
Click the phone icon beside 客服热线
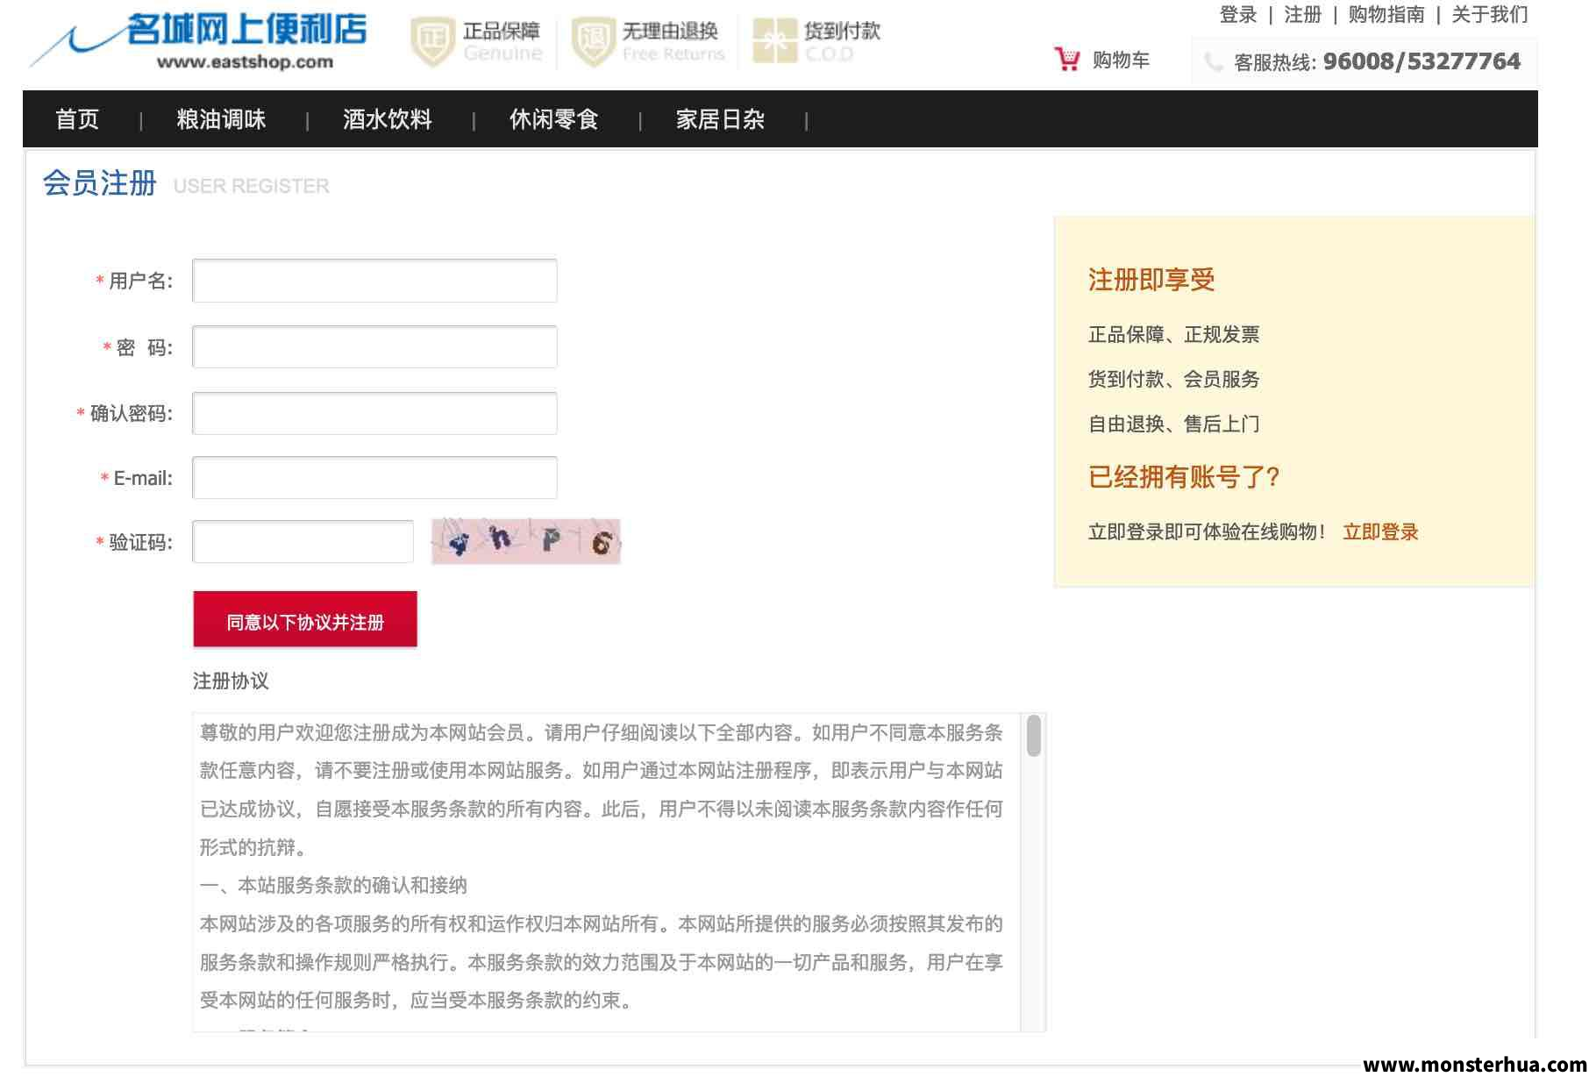pos(1214,62)
